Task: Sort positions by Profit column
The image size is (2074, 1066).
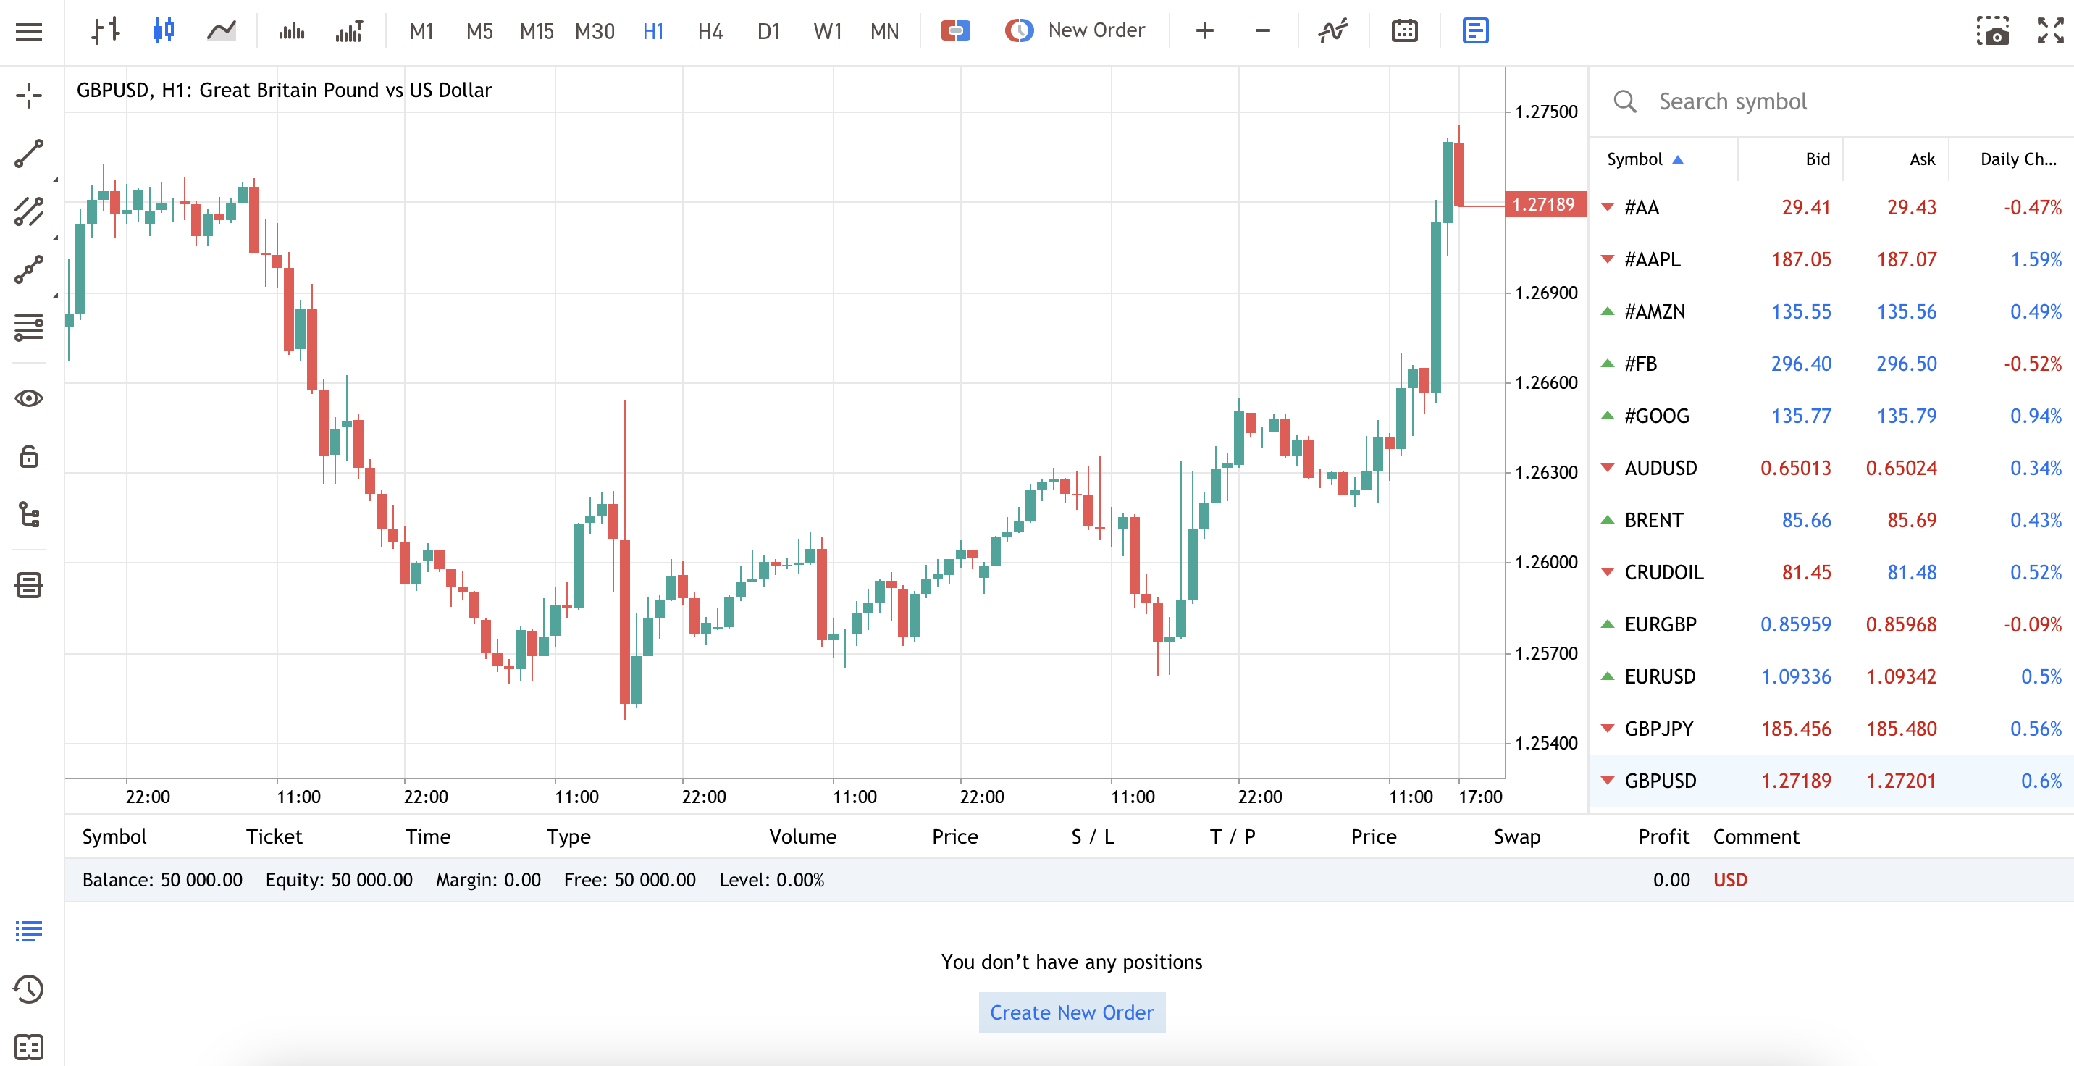Action: click(1663, 837)
